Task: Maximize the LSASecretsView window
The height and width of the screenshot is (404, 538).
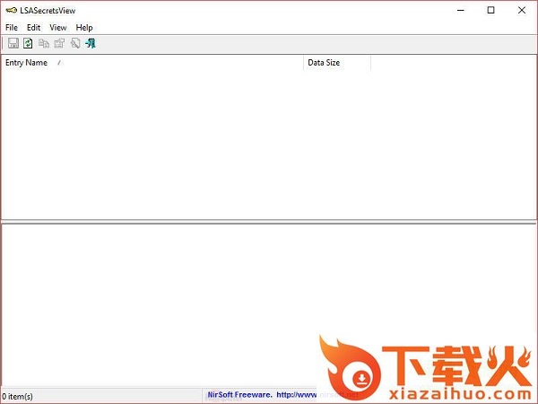Action: tap(490, 11)
